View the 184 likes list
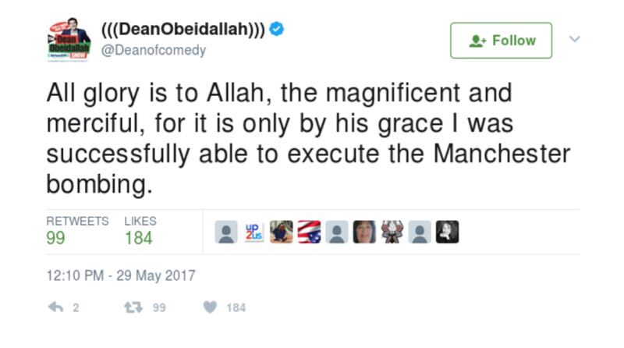This screenshot has width=624, height=348. [x=138, y=237]
